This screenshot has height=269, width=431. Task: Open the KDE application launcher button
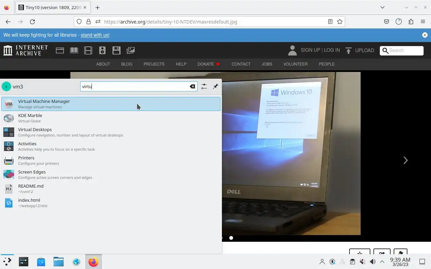pos(7,262)
